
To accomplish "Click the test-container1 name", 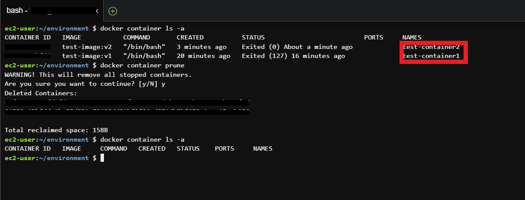I will click(431, 56).
